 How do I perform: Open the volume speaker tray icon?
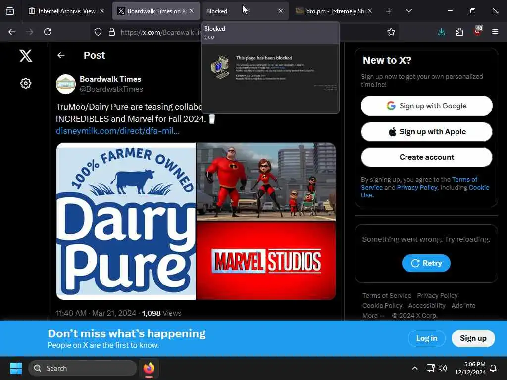coord(442,368)
